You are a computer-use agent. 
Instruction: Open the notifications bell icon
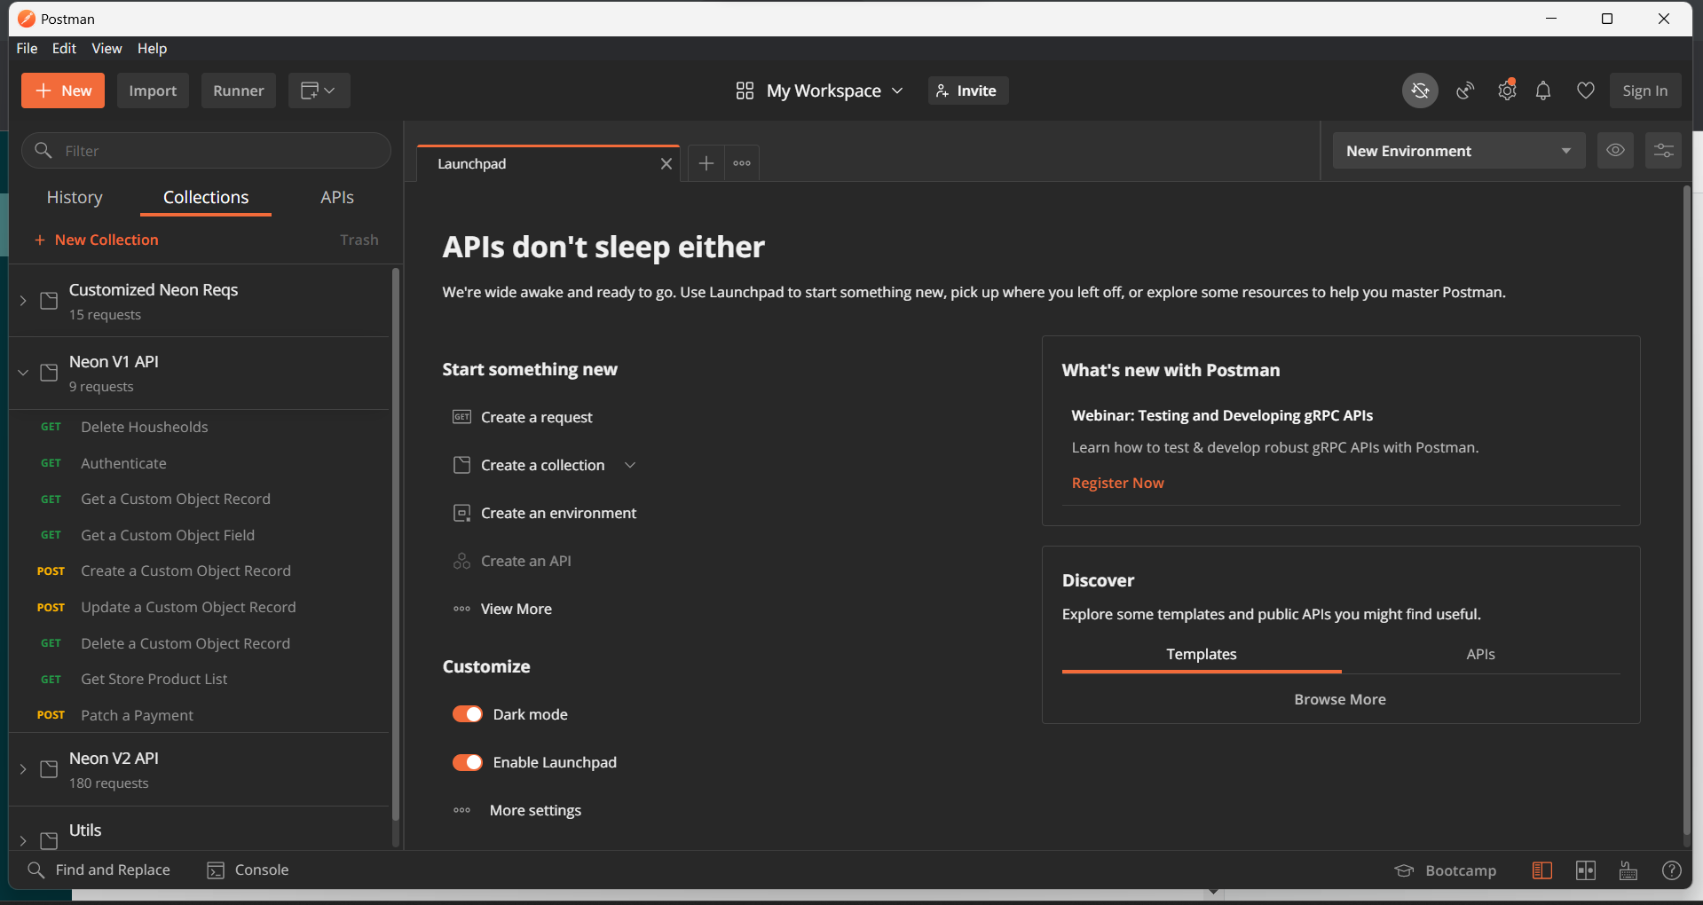pyautogui.click(x=1543, y=90)
